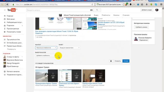Open С миру по факту subscription
The image size is (164, 92).
pyautogui.click(x=13, y=57)
